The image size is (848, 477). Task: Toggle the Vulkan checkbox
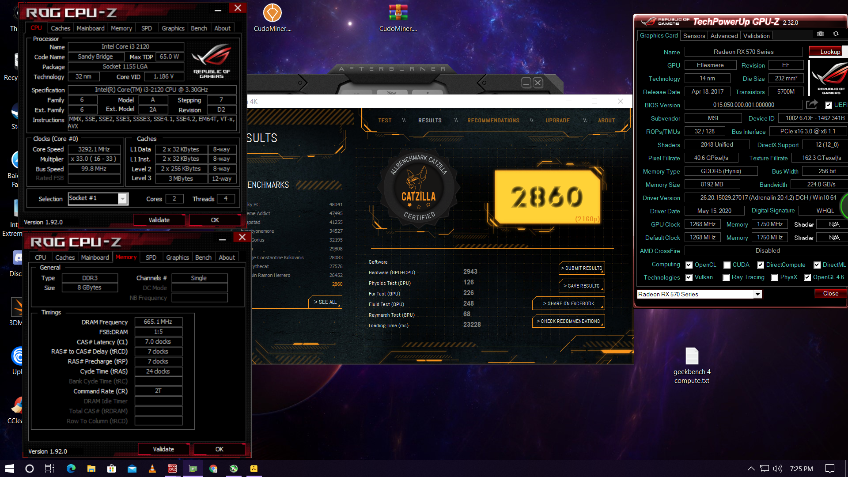(689, 277)
